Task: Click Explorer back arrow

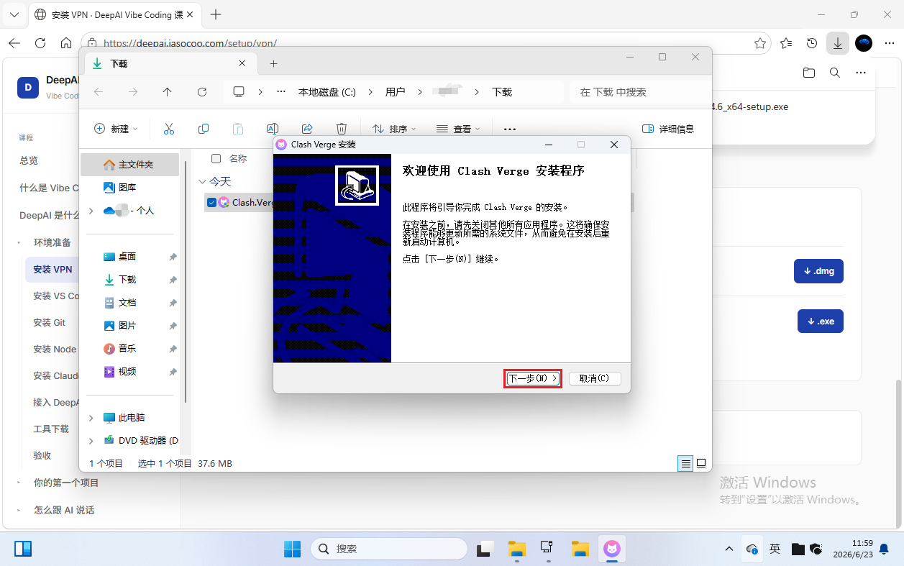Action: point(99,92)
